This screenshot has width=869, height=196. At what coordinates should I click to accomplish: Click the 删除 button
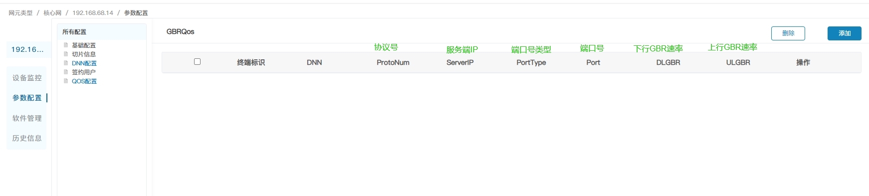coord(788,33)
